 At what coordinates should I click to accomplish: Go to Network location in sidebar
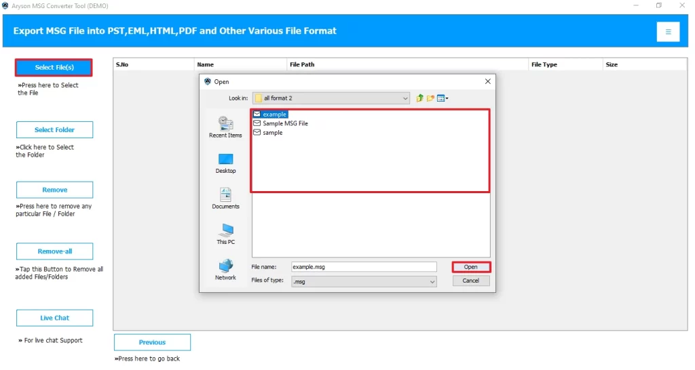click(225, 270)
